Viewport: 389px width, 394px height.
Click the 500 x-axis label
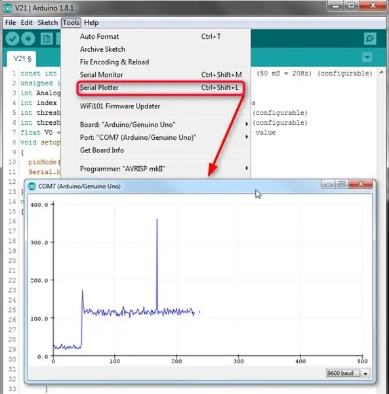[x=362, y=361]
